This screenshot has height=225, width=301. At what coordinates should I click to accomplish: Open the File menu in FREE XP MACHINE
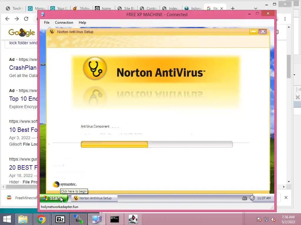(x=47, y=23)
